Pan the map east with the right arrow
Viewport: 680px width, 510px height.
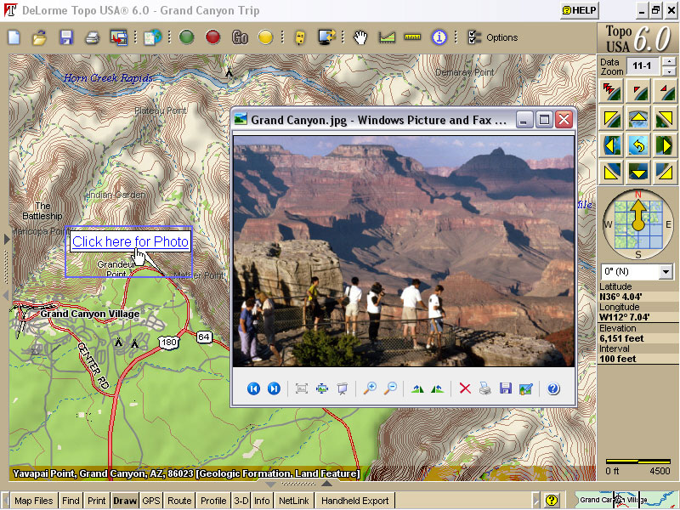point(665,145)
